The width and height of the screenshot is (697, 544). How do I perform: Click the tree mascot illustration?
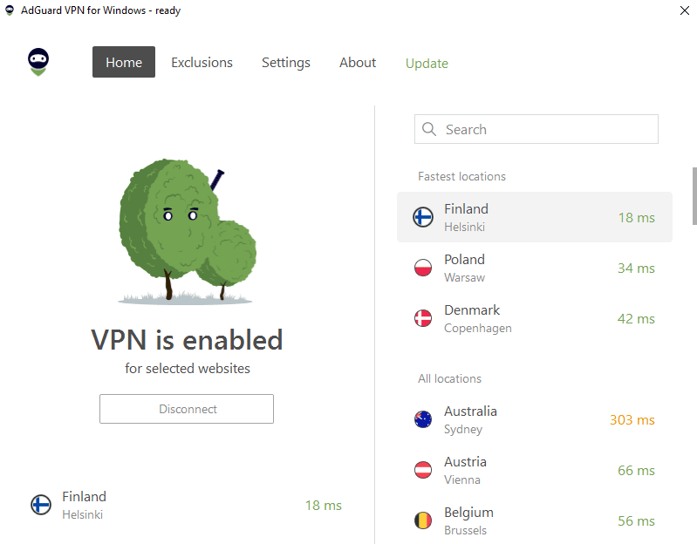[188, 231]
